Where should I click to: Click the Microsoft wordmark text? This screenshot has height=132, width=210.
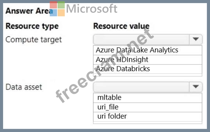point(92,9)
